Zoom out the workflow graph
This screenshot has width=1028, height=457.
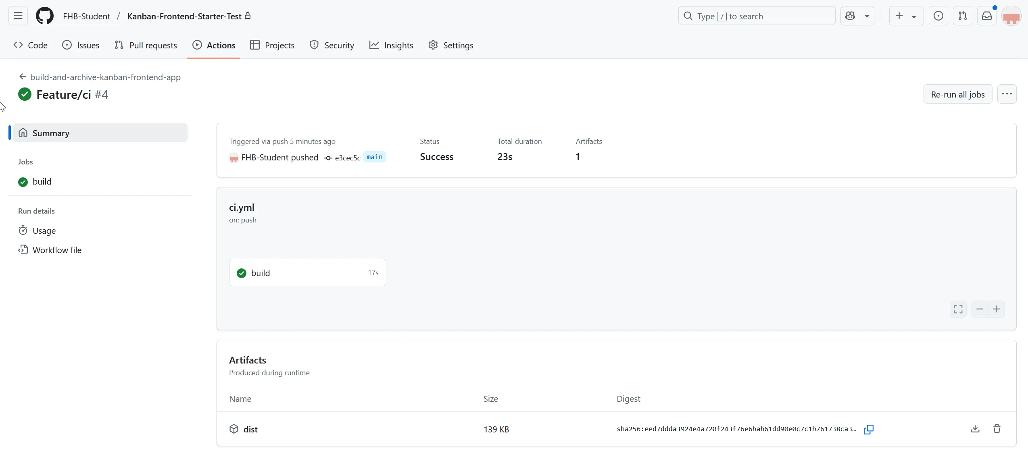click(980, 310)
